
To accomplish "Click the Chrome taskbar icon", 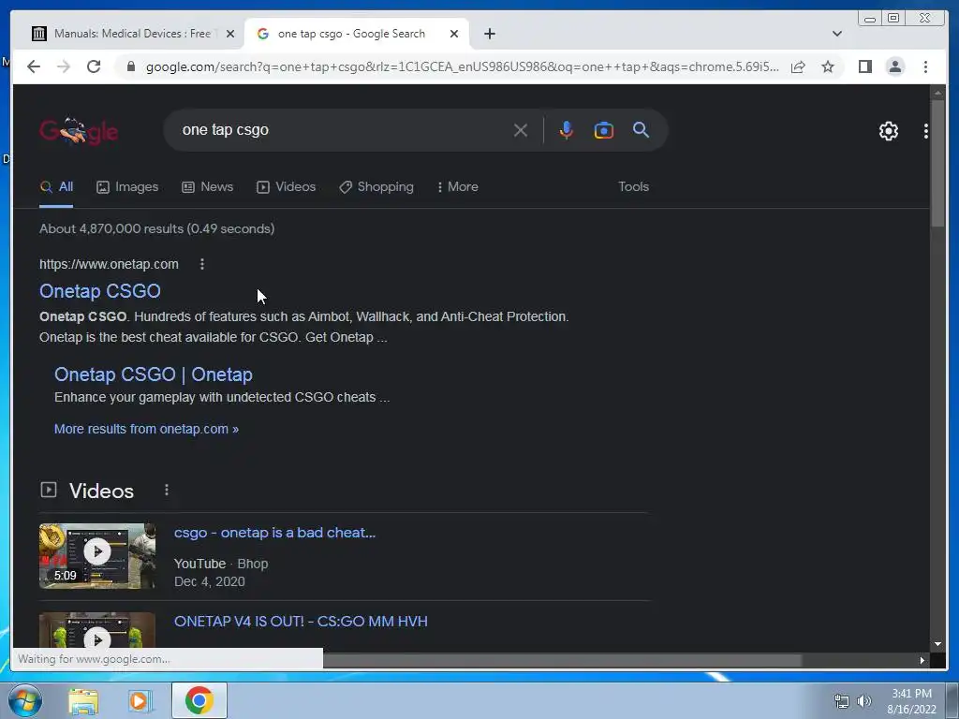I will 199,700.
